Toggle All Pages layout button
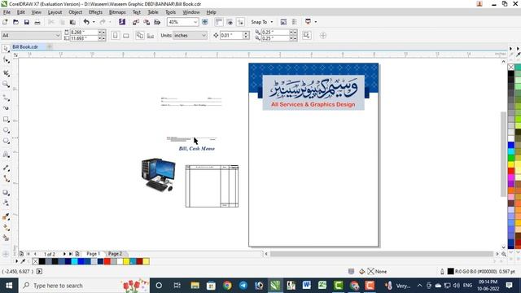This screenshot has width=521, height=293. click(140, 35)
